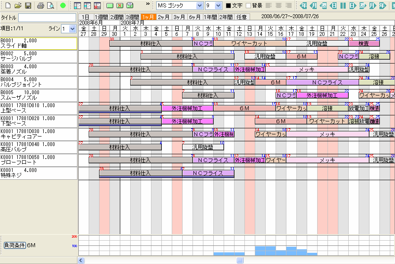Open print preview with magnifier page icon
395x264 pixels.
pos(51,5)
